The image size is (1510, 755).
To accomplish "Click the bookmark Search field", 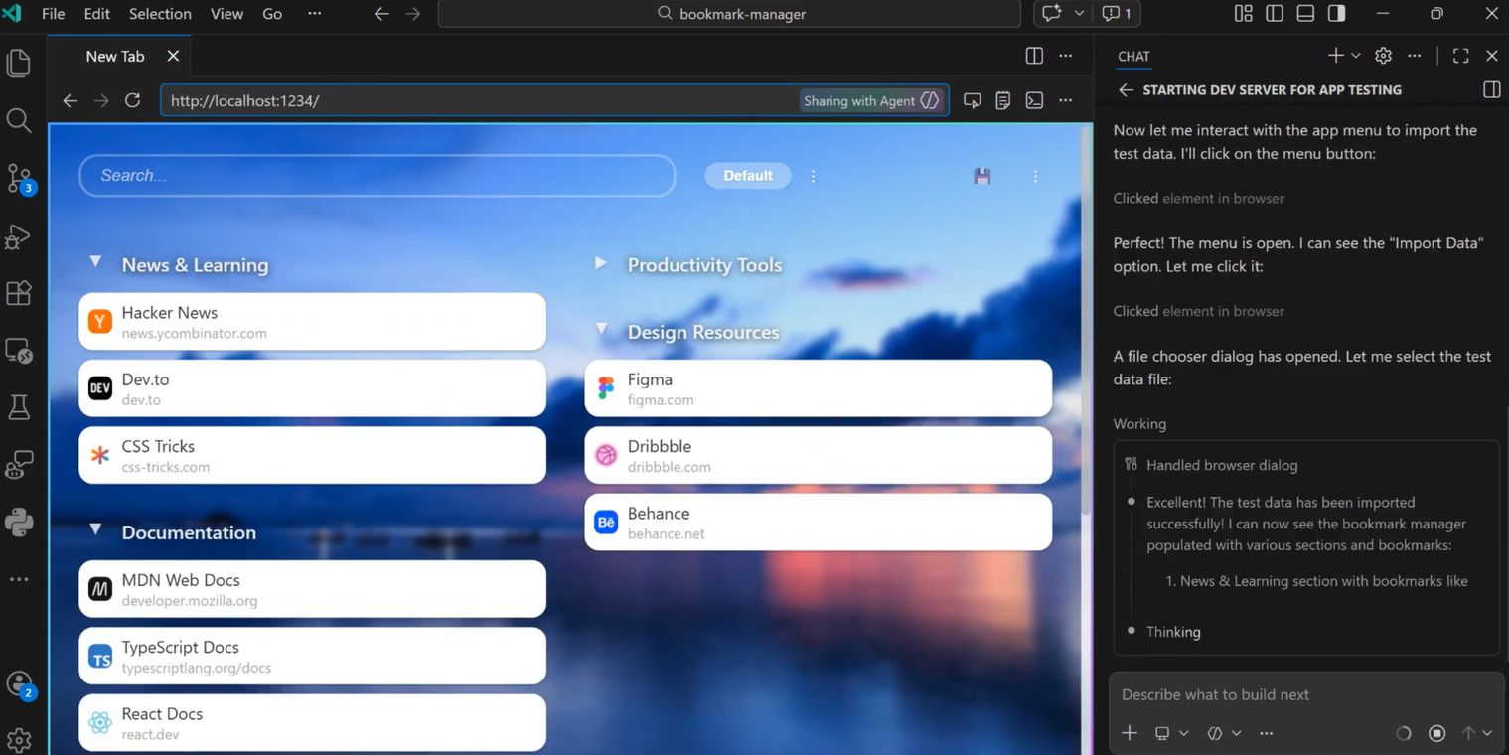I will click(377, 176).
